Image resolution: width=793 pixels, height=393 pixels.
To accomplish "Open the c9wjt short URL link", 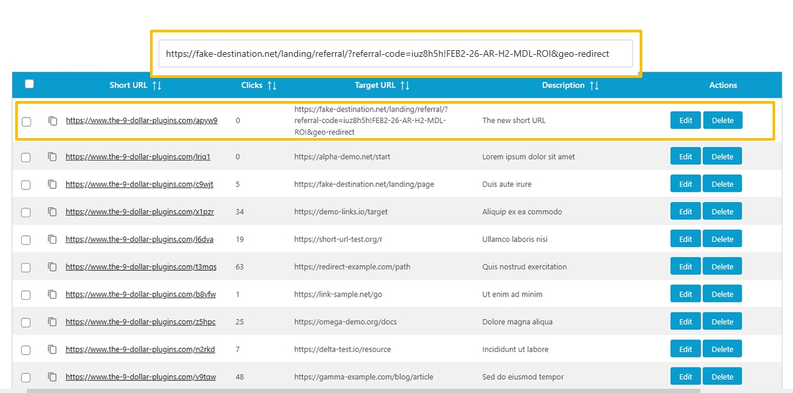I will tap(141, 184).
